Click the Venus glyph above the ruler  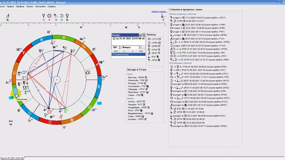pos(67,16)
